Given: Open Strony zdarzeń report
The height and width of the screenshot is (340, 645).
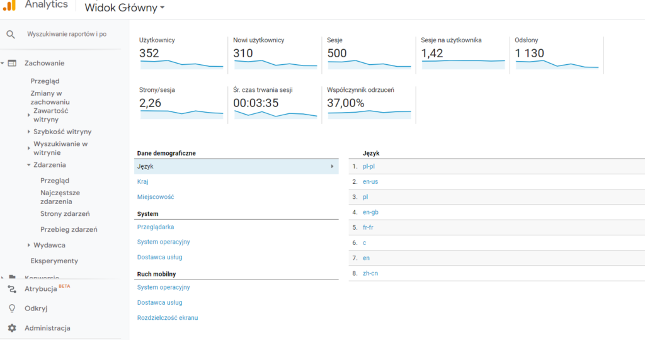Looking at the screenshot, I should [x=65, y=214].
